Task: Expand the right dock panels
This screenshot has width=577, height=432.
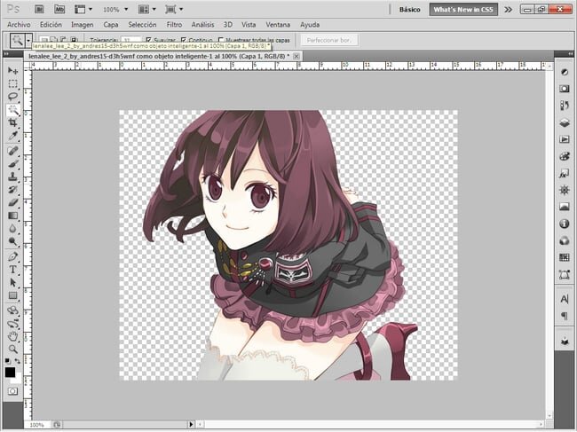Action: point(571,54)
